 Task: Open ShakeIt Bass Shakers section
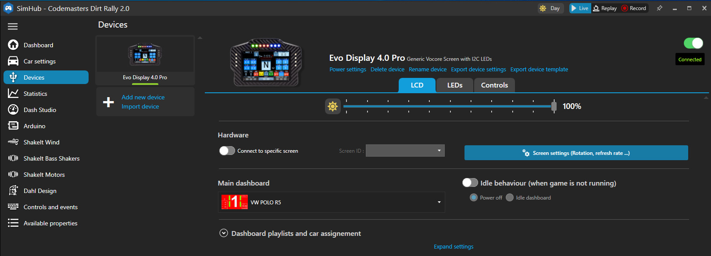click(46, 158)
